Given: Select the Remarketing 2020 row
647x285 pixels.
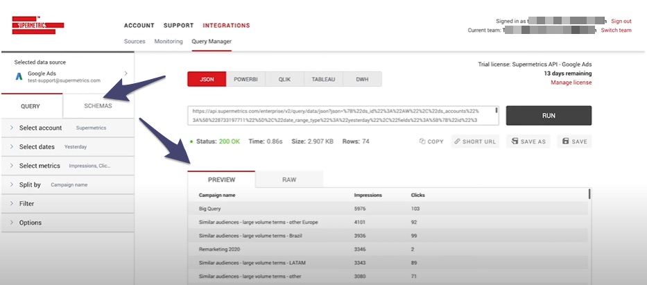Looking at the screenshot, I should pyautogui.click(x=388, y=249).
